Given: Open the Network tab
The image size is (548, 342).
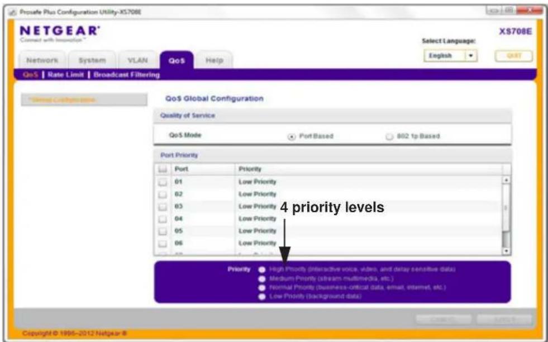Looking at the screenshot, I should click(x=42, y=60).
